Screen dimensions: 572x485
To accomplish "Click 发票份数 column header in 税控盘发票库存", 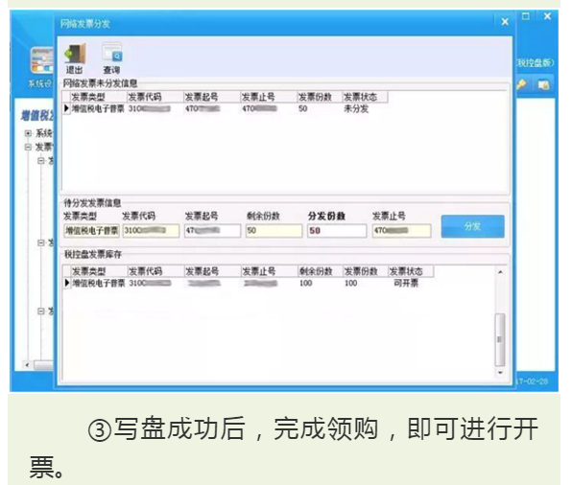I will (x=366, y=271).
